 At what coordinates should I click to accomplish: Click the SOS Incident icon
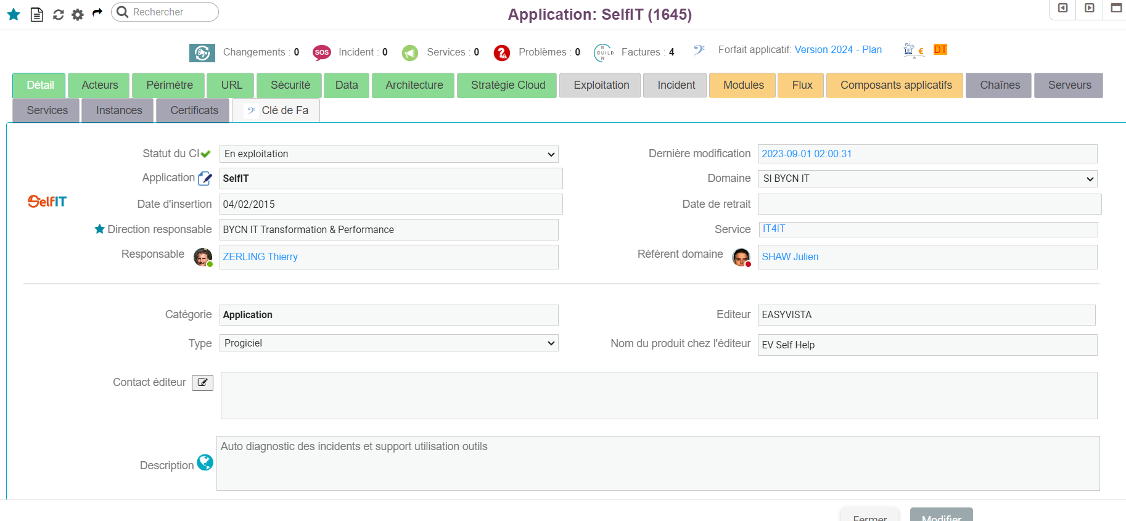pyautogui.click(x=321, y=52)
